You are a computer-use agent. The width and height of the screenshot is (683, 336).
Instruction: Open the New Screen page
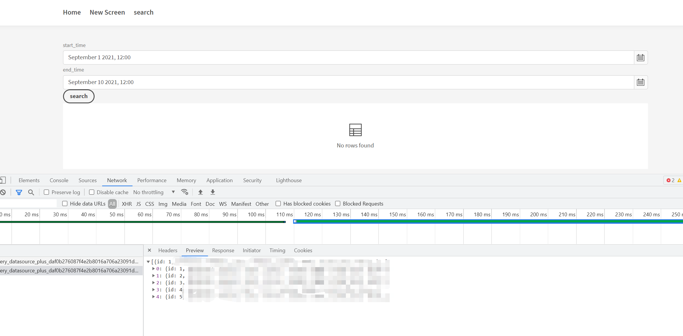click(107, 12)
